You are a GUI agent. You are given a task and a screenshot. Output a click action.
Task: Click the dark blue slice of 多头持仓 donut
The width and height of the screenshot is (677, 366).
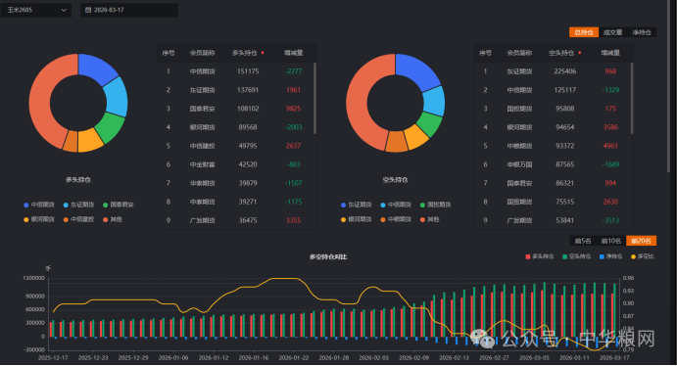tap(98, 69)
